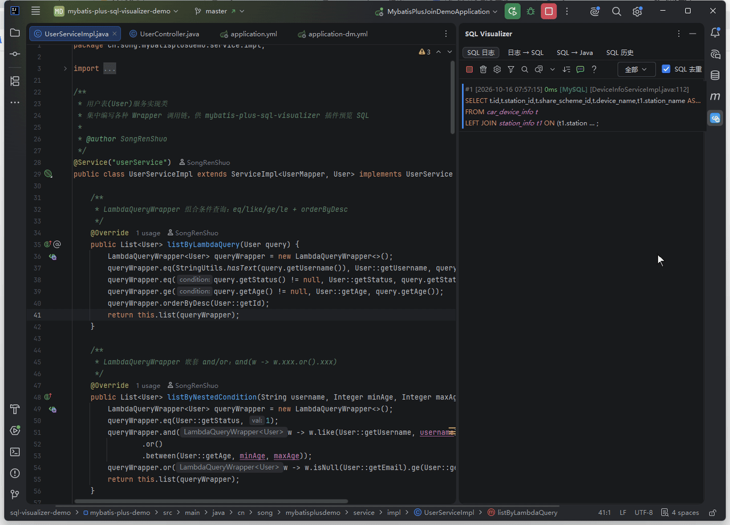This screenshot has width=730, height=525.
Task: Search within SQL Visualizer logs
Action: 525,69
